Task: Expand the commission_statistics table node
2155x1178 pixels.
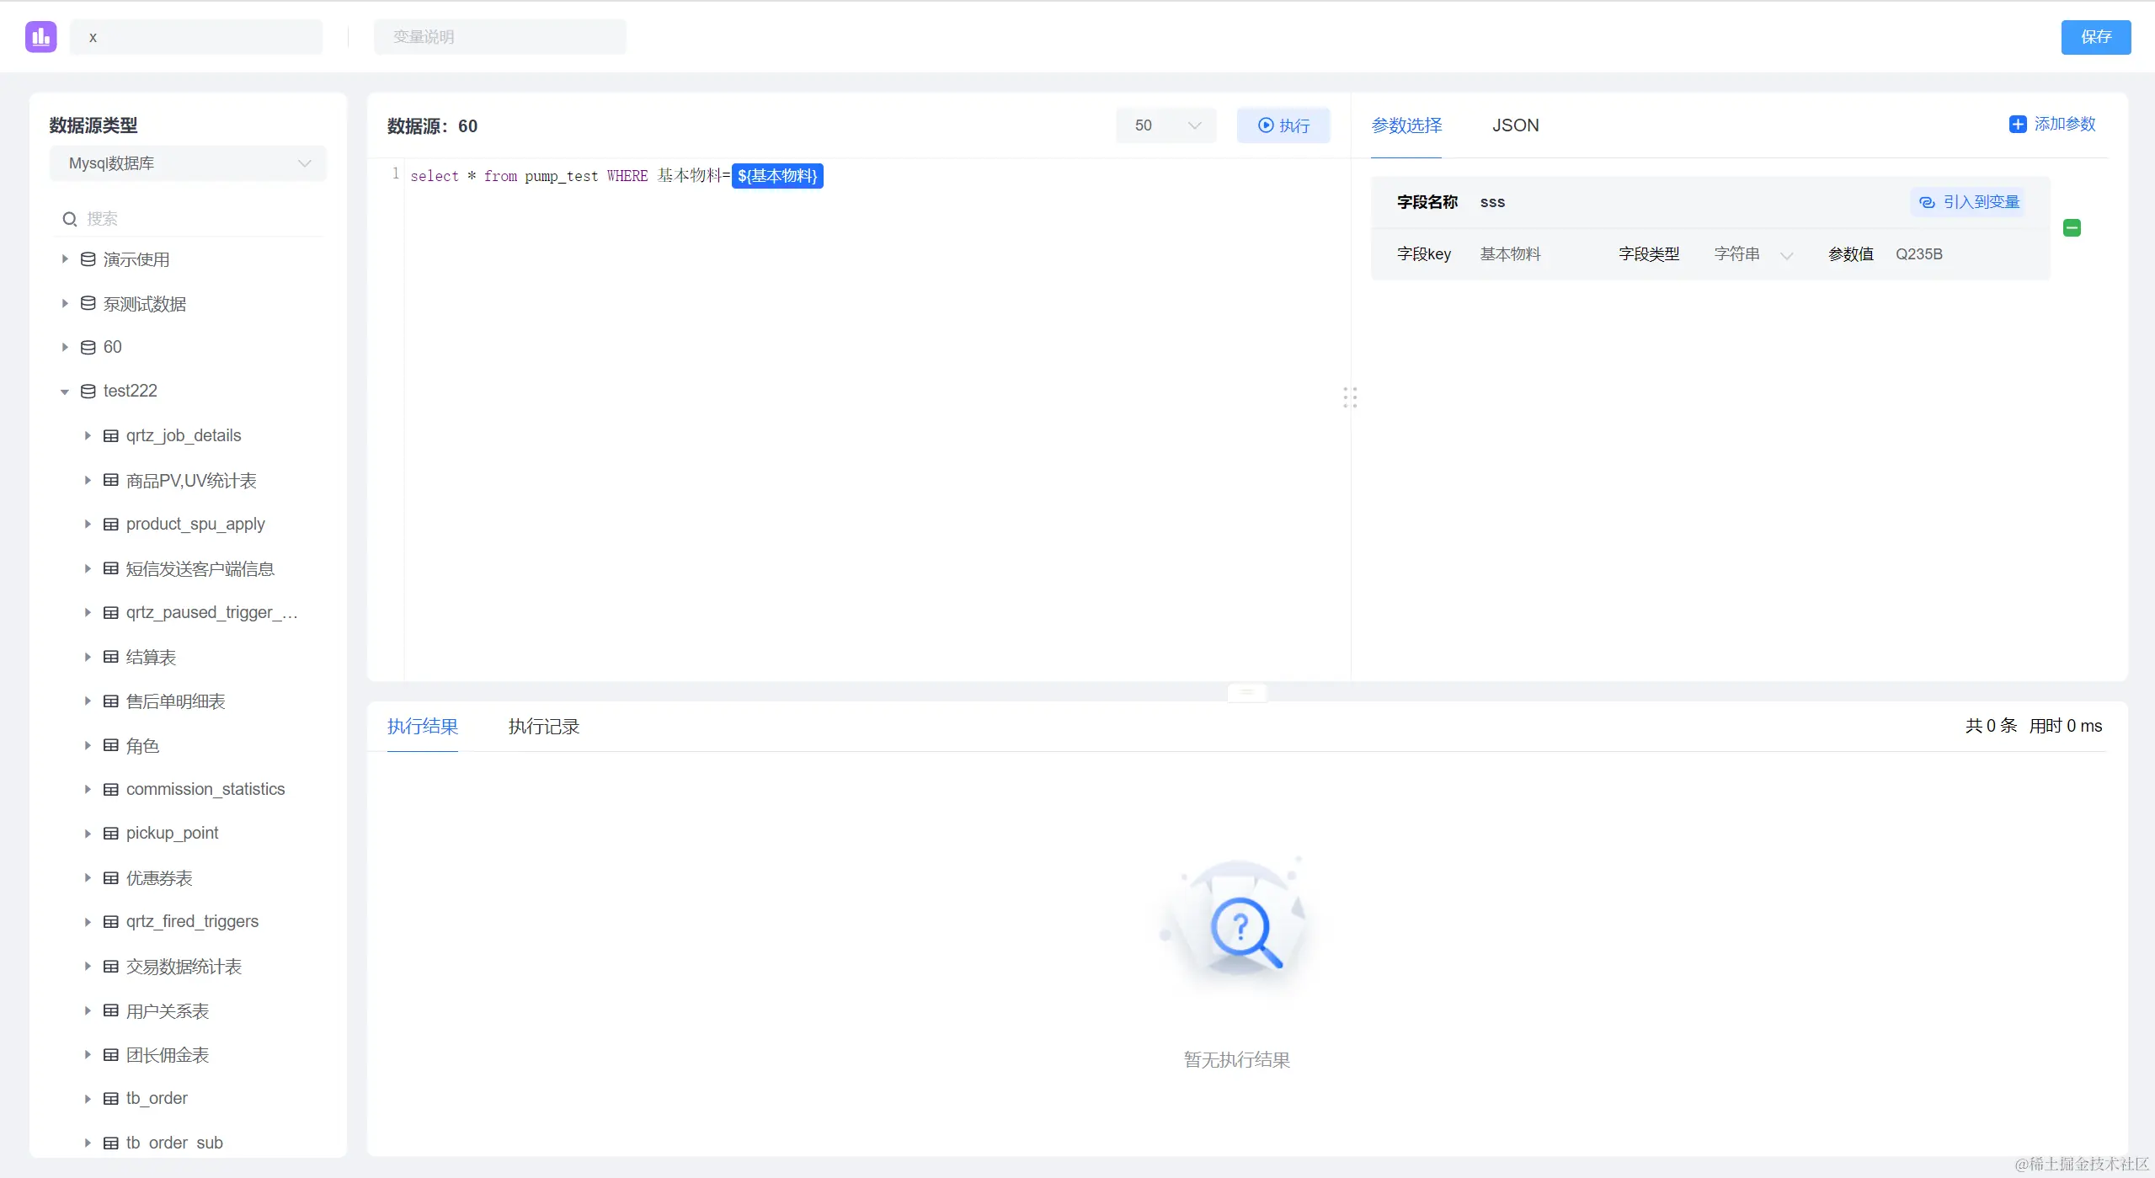Action: [88, 789]
